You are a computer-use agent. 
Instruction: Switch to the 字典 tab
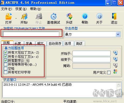coord(30,43)
